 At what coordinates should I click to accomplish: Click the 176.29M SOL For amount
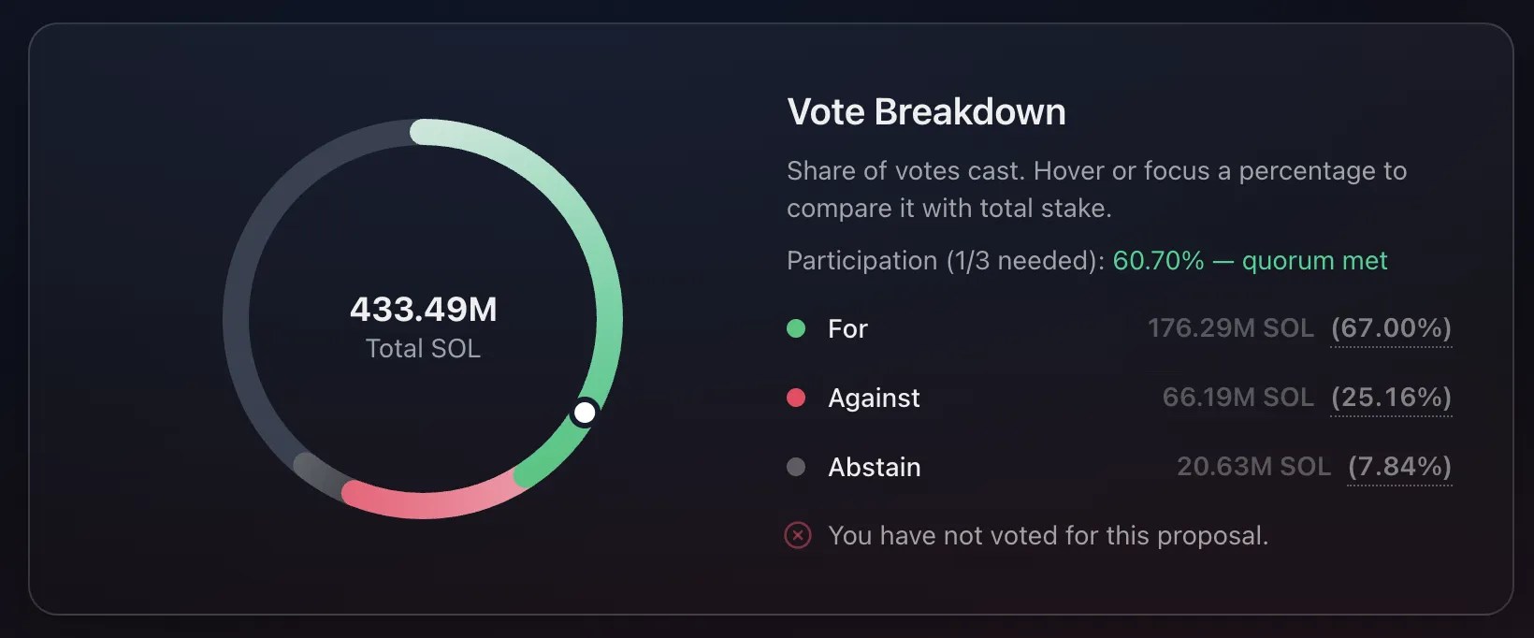[x=1230, y=328]
